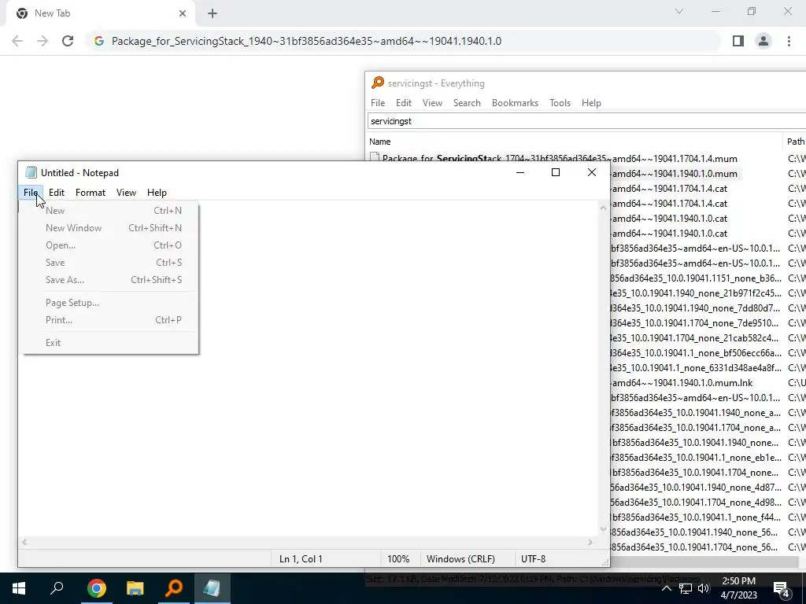Click the Everything app title icon

pos(378,83)
